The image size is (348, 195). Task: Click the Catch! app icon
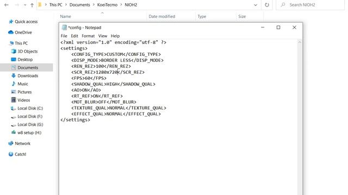[x=11, y=154]
